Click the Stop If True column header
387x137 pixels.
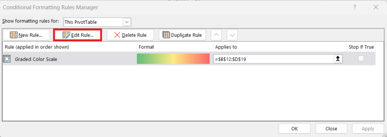click(361, 47)
